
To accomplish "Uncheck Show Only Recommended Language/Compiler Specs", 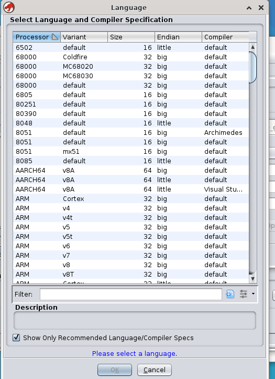I will click(x=16, y=338).
